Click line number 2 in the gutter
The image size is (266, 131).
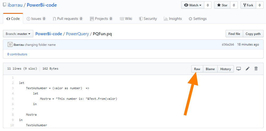(13, 83)
